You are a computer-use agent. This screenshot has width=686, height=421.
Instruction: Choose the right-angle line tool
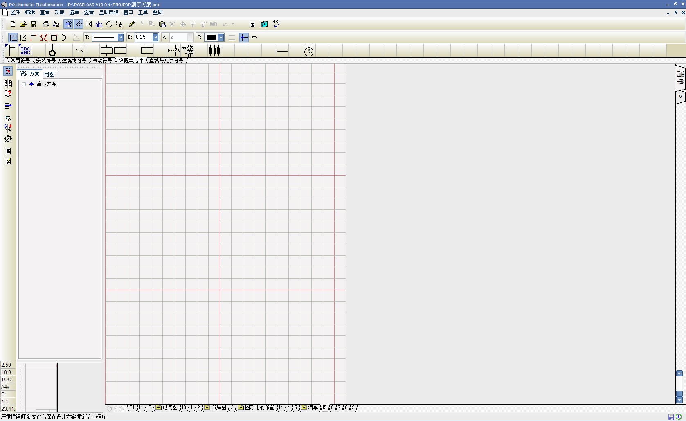(34, 38)
